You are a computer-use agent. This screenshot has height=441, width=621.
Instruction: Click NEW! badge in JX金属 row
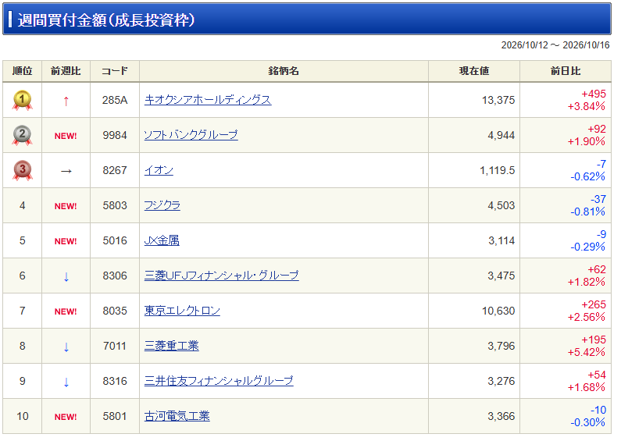click(x=66, y=241)
